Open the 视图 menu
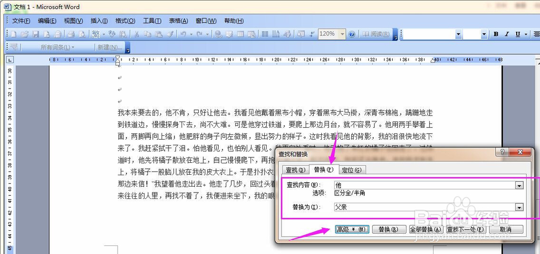The height and width of the screenshot is (254, 540). pos(73,20)
